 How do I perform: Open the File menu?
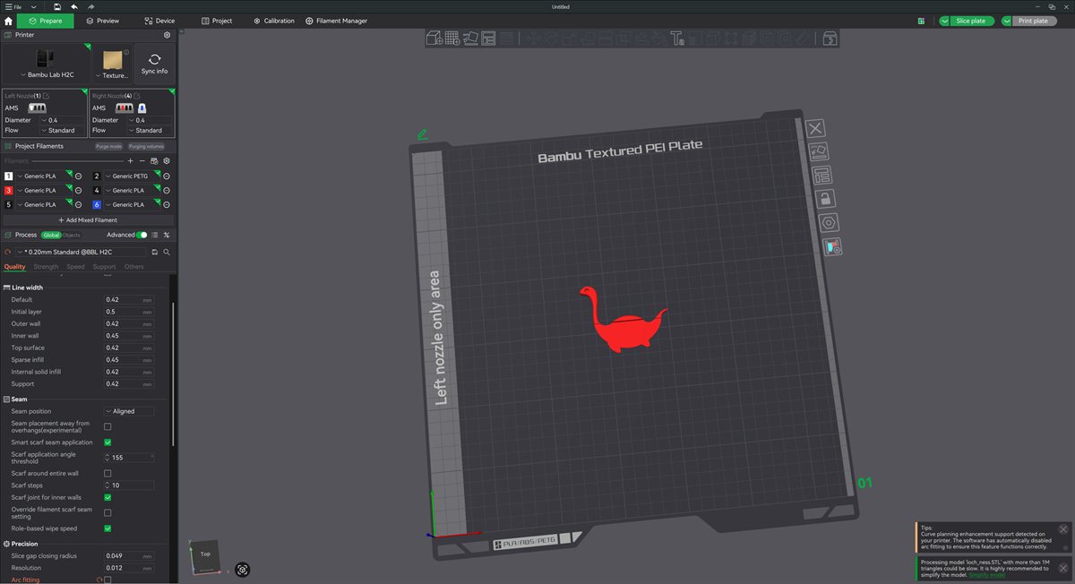[x=15, y=6]
